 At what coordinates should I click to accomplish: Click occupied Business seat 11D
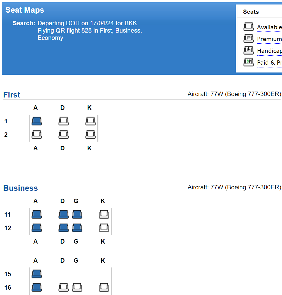click(x=64, y=214)
